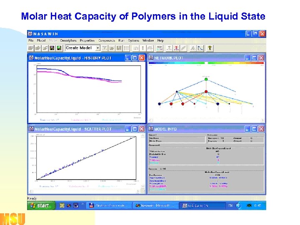Minimize the Model Info window
This screenshot has width=300, height=225.
pyautogui.click(x=247, y=129)
